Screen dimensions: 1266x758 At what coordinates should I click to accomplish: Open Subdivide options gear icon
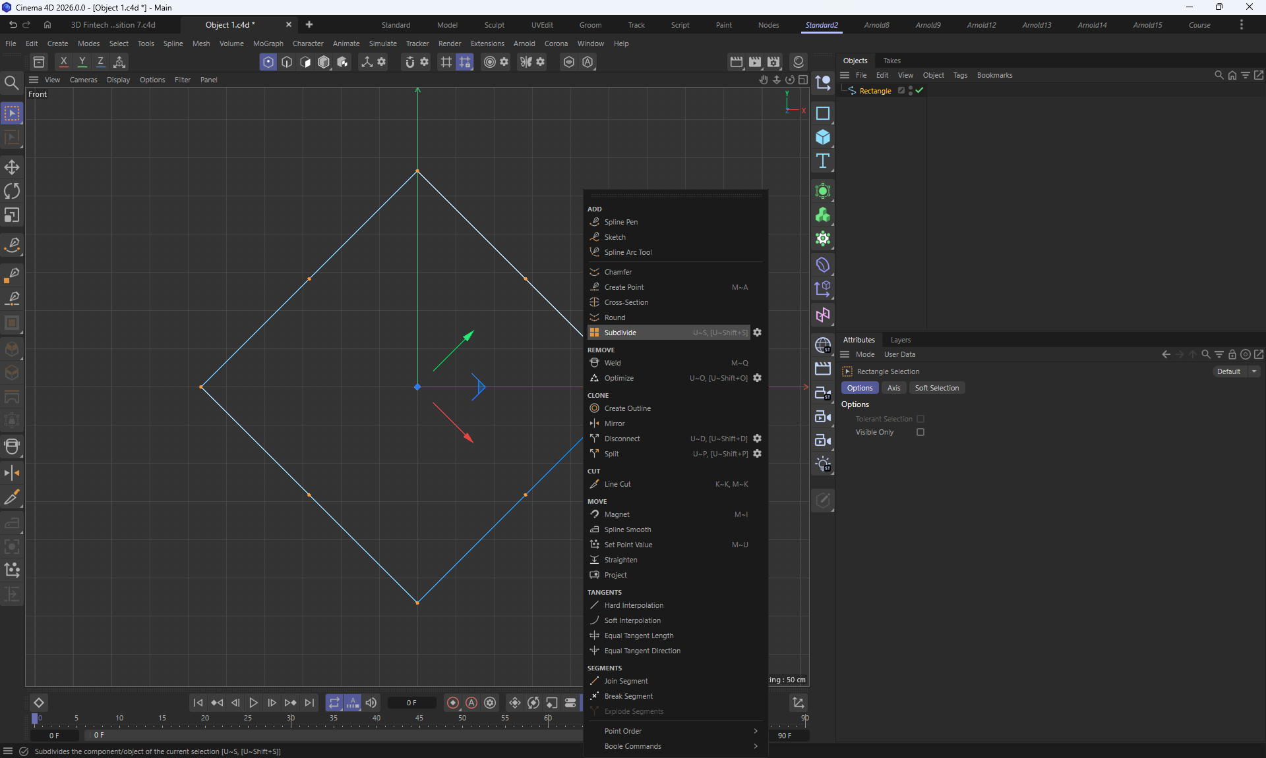(x=758, y=333)
